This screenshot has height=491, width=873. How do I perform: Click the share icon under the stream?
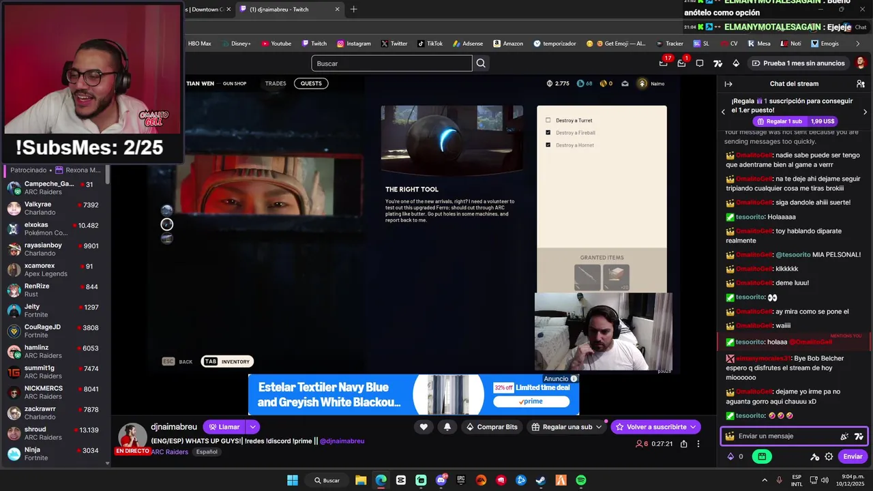coord(683,444)
